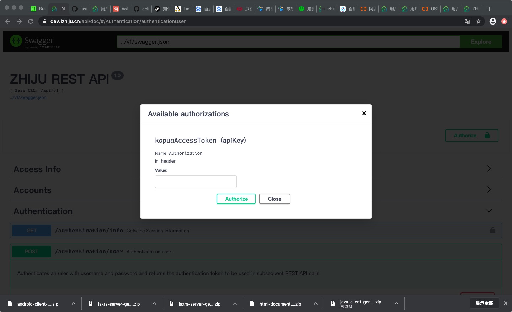Close the Available authorizations dialog with X
The height and width of the screenshot is (312, 512).
click(x=364, y=113)
